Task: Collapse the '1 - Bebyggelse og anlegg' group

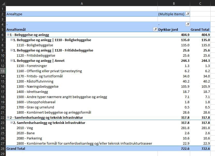Action: coord(8,35)
